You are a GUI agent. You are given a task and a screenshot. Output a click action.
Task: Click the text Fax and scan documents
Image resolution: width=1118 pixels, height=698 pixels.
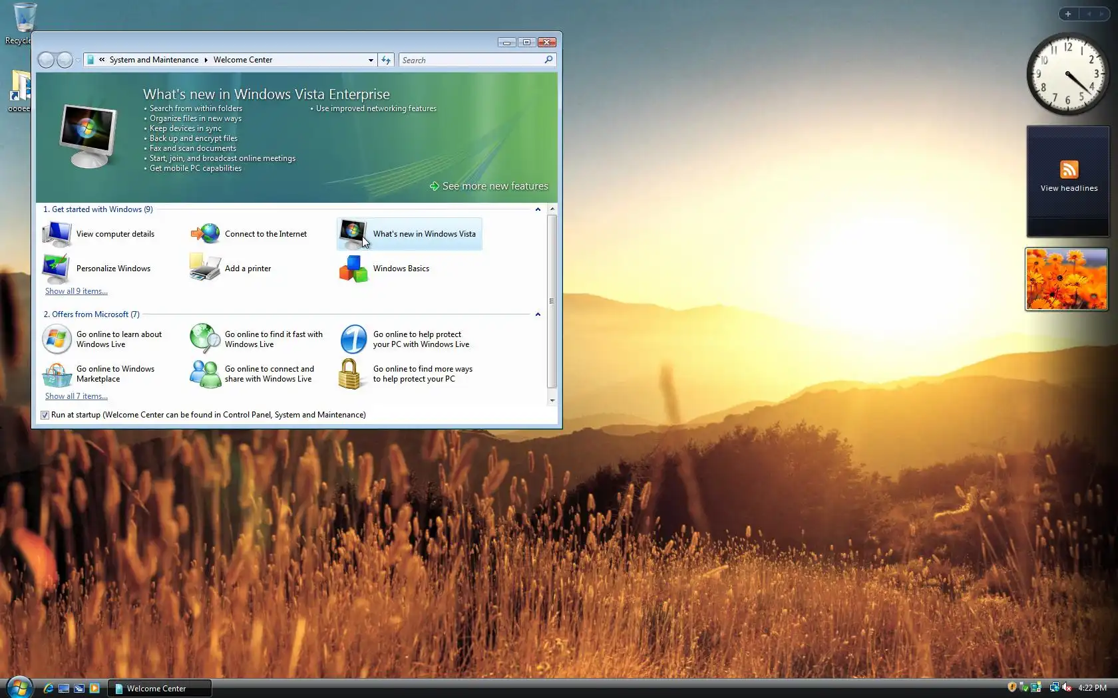pyautogui.click(x=192, y=148)
